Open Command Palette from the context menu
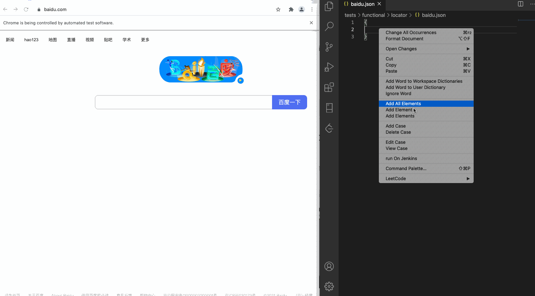The width and height of the screenshot is (535, 296). tap(426, 168)
